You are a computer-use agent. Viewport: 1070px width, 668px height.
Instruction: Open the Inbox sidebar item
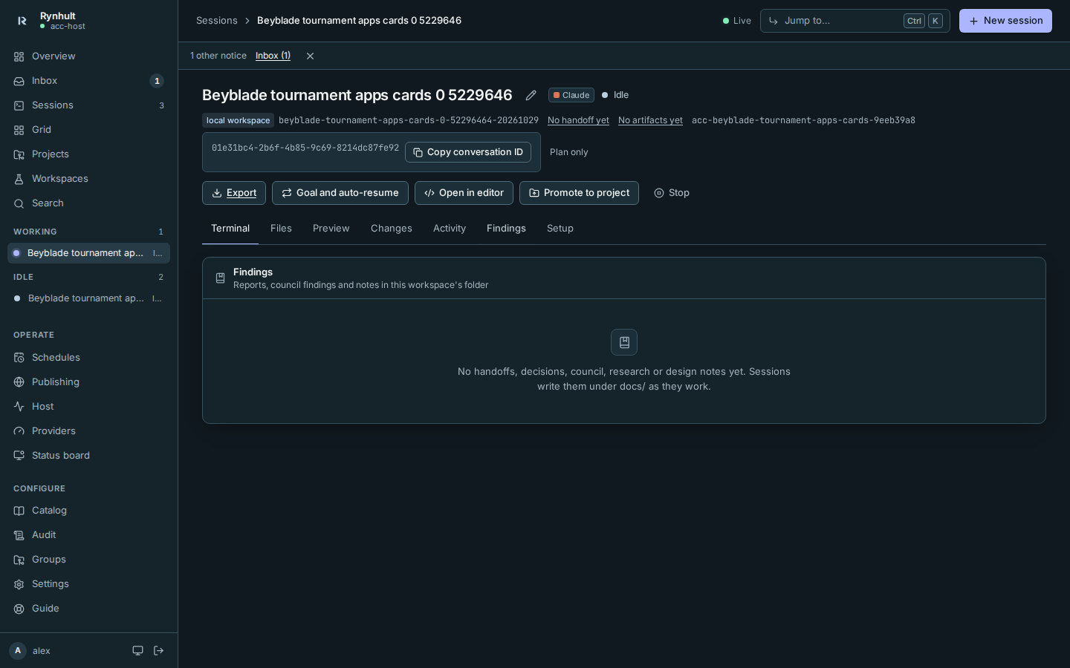coord(88,81)
